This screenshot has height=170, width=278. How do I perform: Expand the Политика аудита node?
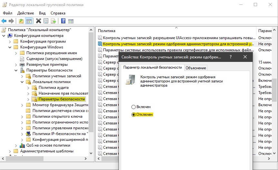click(28, 88)
